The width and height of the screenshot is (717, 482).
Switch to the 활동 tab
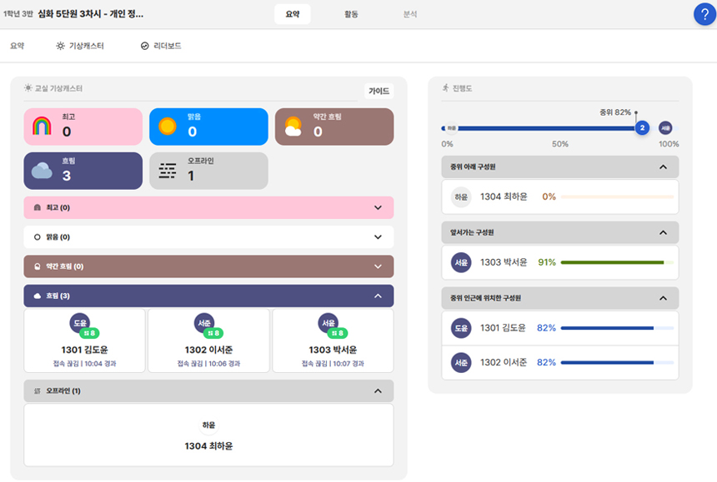click(x=351, y=14)
